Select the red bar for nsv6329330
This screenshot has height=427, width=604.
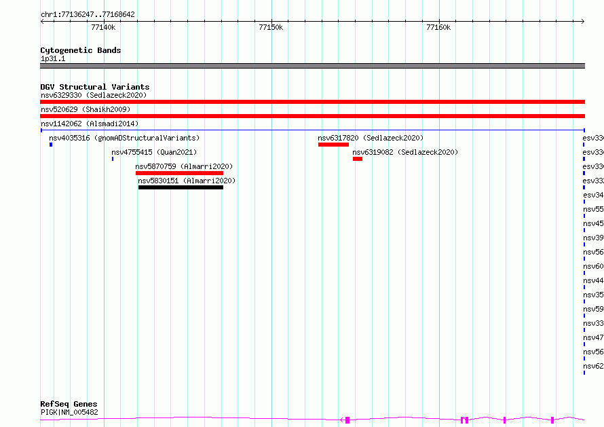[312, 102]
